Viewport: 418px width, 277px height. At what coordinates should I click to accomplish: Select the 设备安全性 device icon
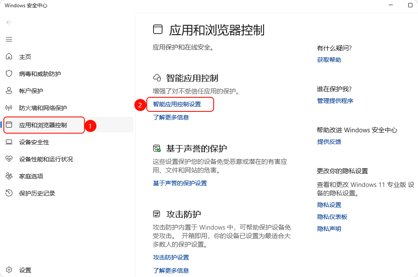click(x=9, y=142)
